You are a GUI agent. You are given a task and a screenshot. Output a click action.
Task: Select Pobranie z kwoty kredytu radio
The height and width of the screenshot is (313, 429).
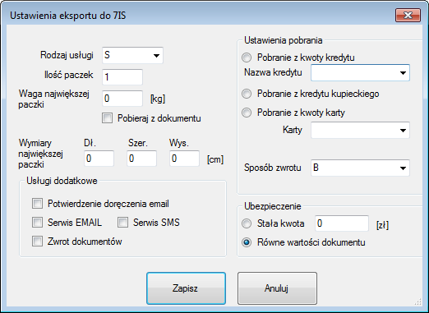pyautogui.click(x=247, y=58)
